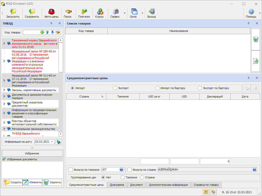Expand Законы, нормативные документы tree node

pos(4,90)
